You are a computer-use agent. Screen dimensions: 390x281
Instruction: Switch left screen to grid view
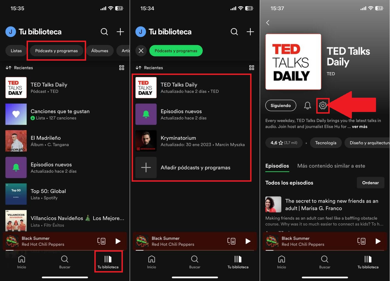(x=122, y=68)
